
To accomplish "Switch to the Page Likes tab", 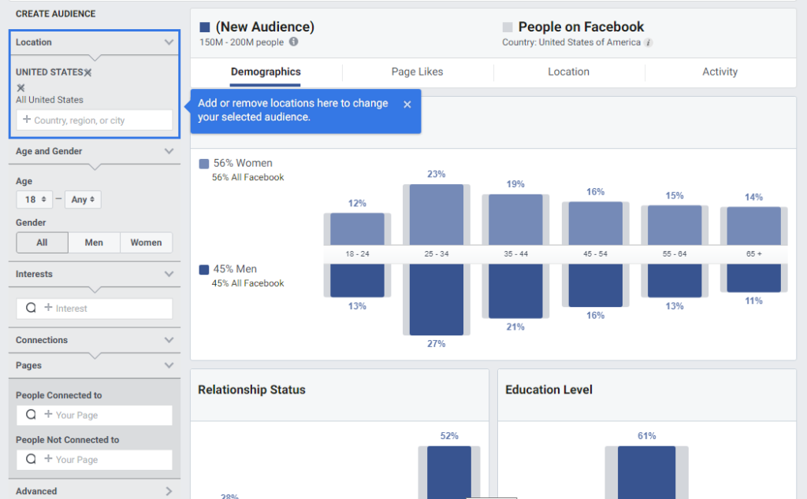I will tap(417, 72).
